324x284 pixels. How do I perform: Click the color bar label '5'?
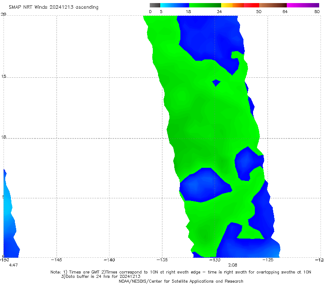[x=161, y=11]
